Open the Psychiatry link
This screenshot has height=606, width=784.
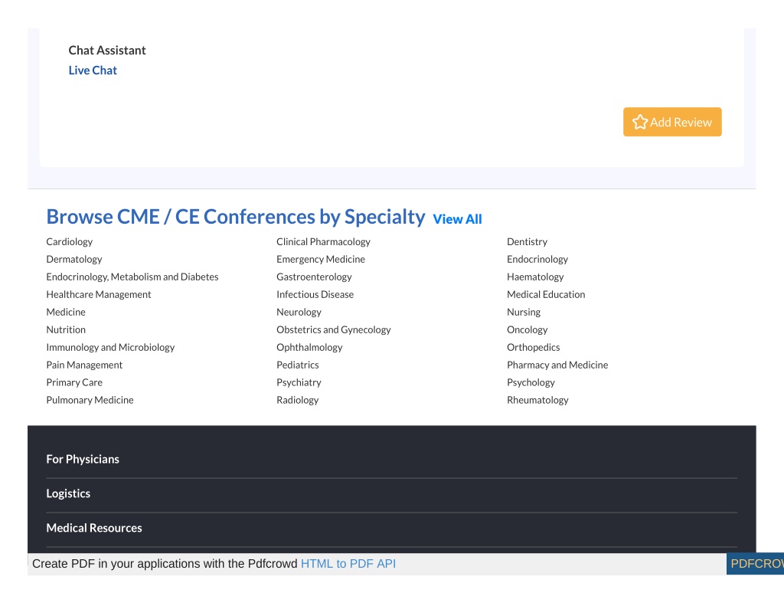coord(299,382)
